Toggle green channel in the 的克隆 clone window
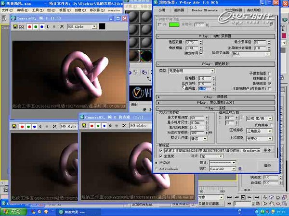Image resolution: width=289 pixels, height=216 pixels. pos(98,126)
